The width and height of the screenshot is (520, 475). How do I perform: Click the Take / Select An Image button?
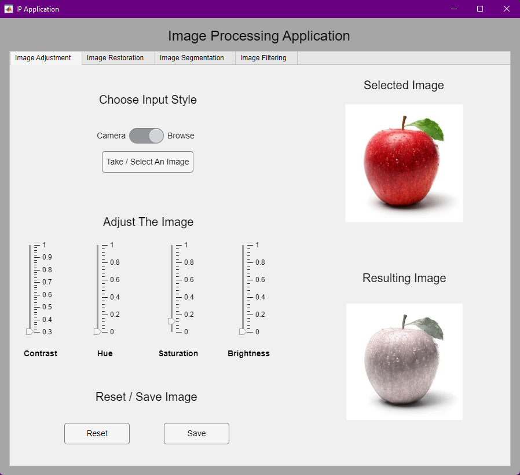[147, 162]
